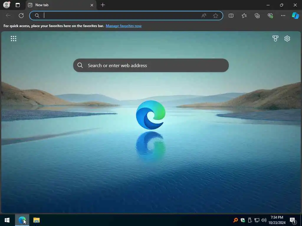Restore down the Edge window
Viewport: 302px width, 226px height.
282,5
